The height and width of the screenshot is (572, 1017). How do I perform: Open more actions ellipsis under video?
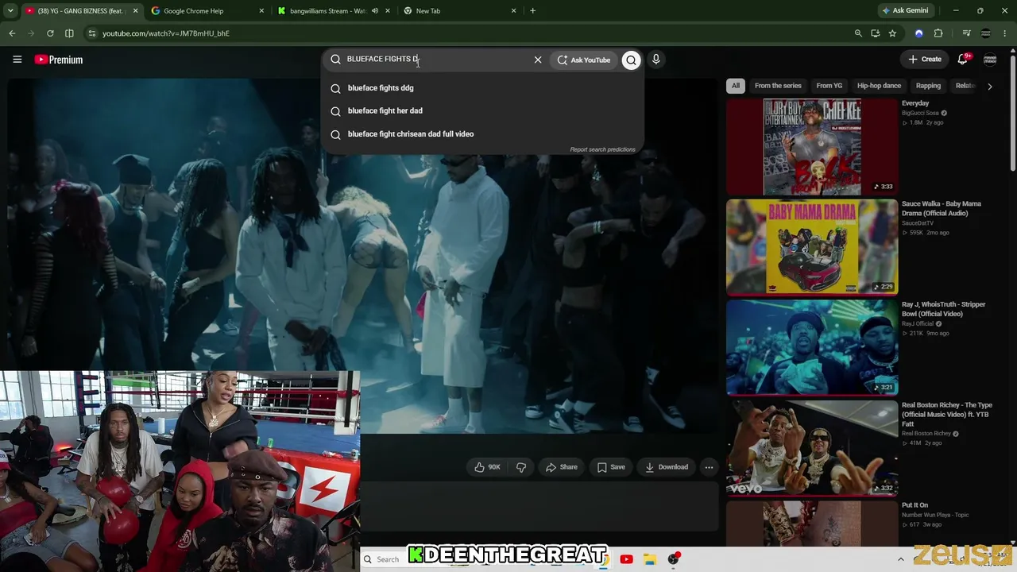(709, 467)
